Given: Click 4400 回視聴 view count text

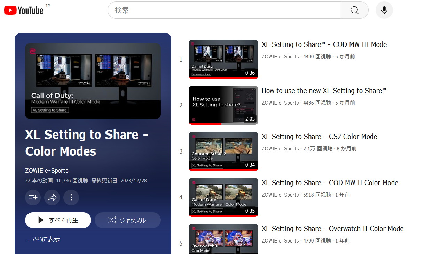Looking at the screenshot, I should click(x=317, y=57).
